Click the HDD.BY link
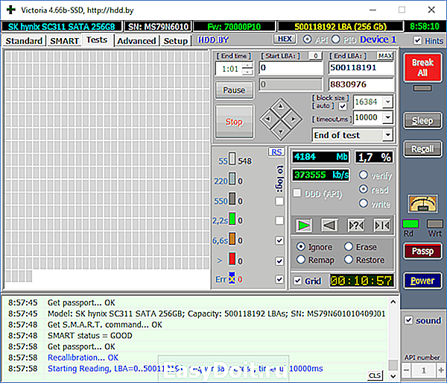 [x=214, y=40]
